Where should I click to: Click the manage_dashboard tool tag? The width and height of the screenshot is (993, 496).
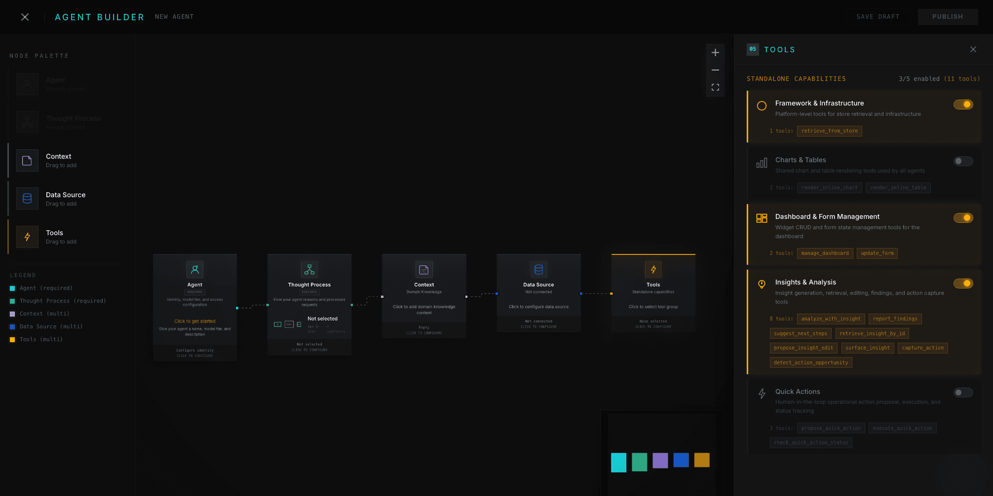[825, 253]
